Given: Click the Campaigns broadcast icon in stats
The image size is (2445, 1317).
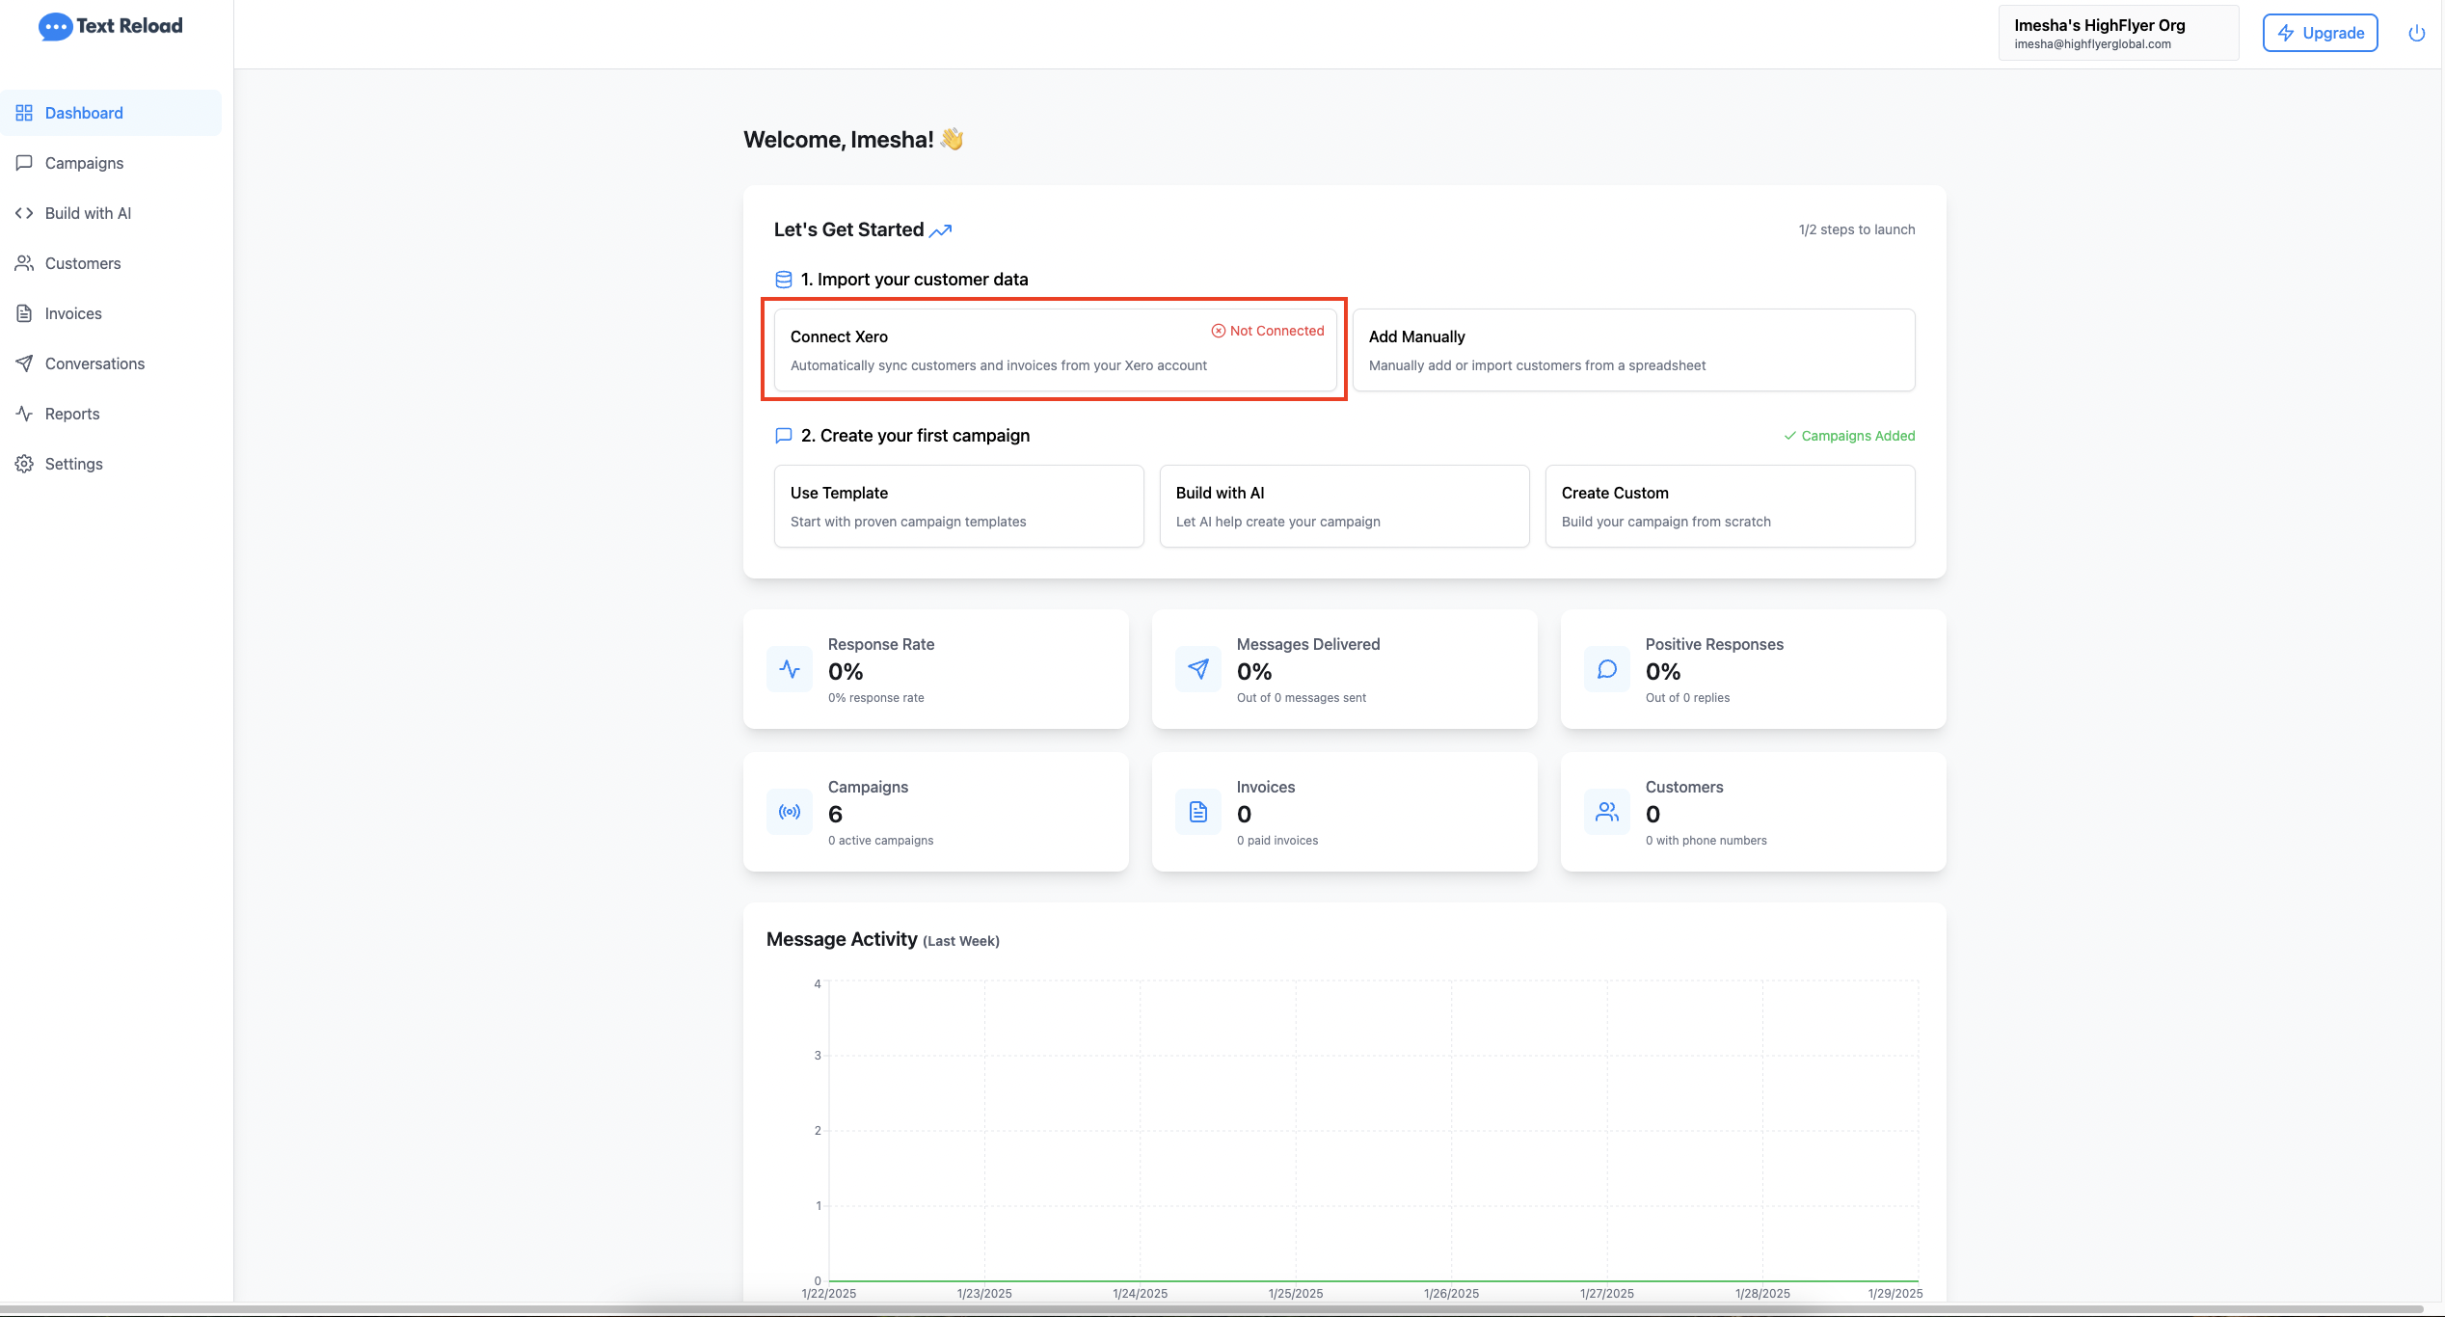Looking at the screenshot, I should (789, 812).
